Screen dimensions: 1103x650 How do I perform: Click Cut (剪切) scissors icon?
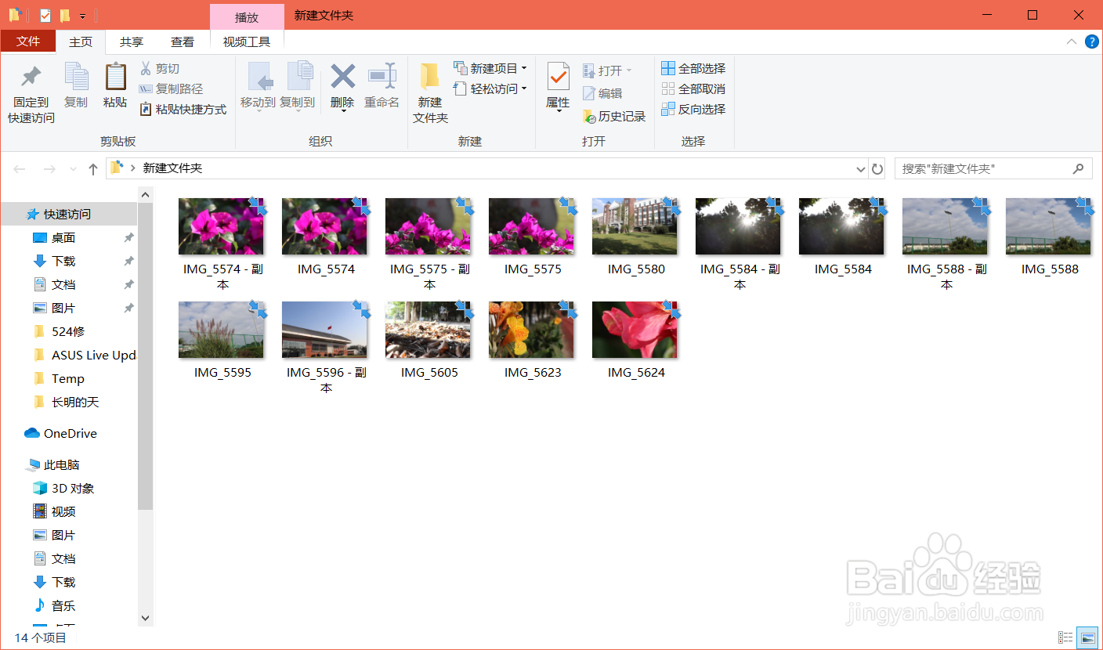tap(146, 69)
